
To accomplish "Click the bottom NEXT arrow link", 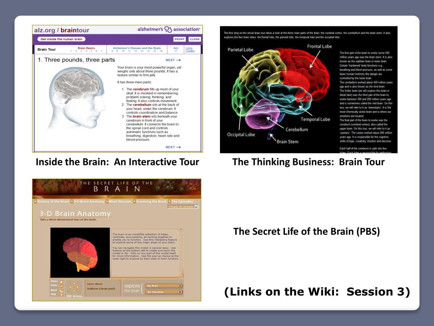I will click(173, 147).
